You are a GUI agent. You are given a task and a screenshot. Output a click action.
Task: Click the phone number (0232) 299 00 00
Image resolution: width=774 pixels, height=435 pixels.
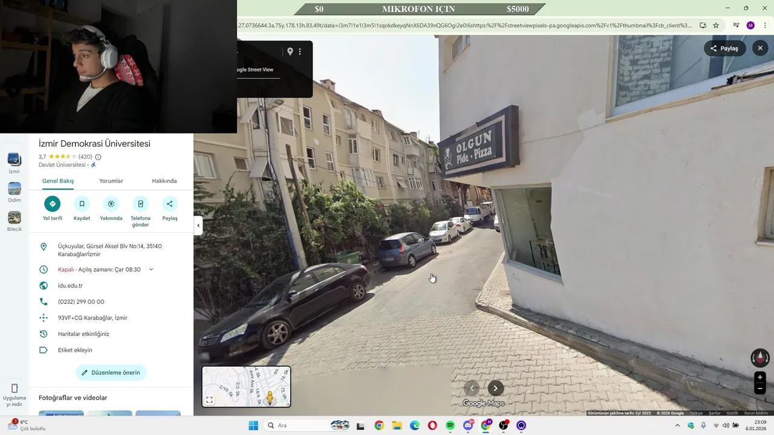pos(81,301)
